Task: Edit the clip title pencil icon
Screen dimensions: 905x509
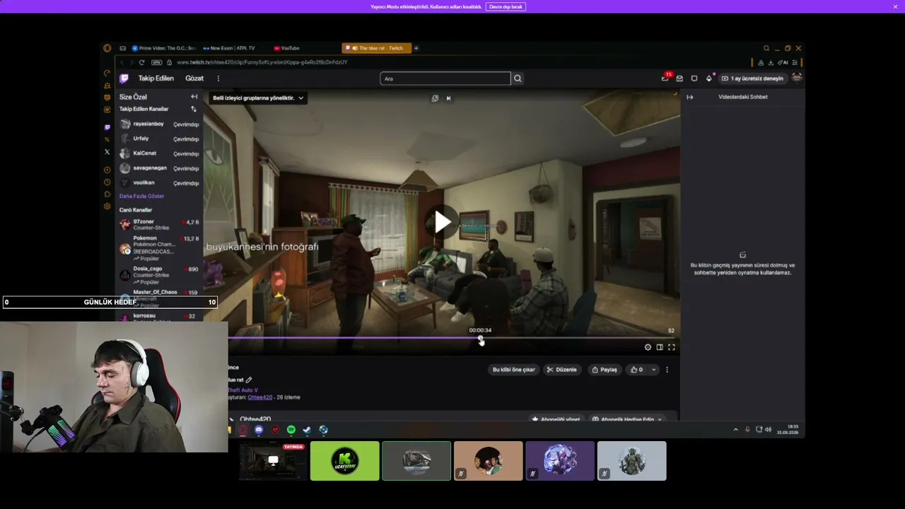Action: click(249, 380)
